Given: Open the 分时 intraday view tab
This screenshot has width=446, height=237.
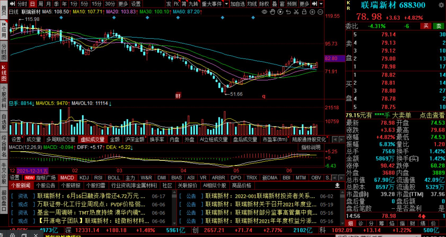Looking at the screenshot, I should click(22, 4).
